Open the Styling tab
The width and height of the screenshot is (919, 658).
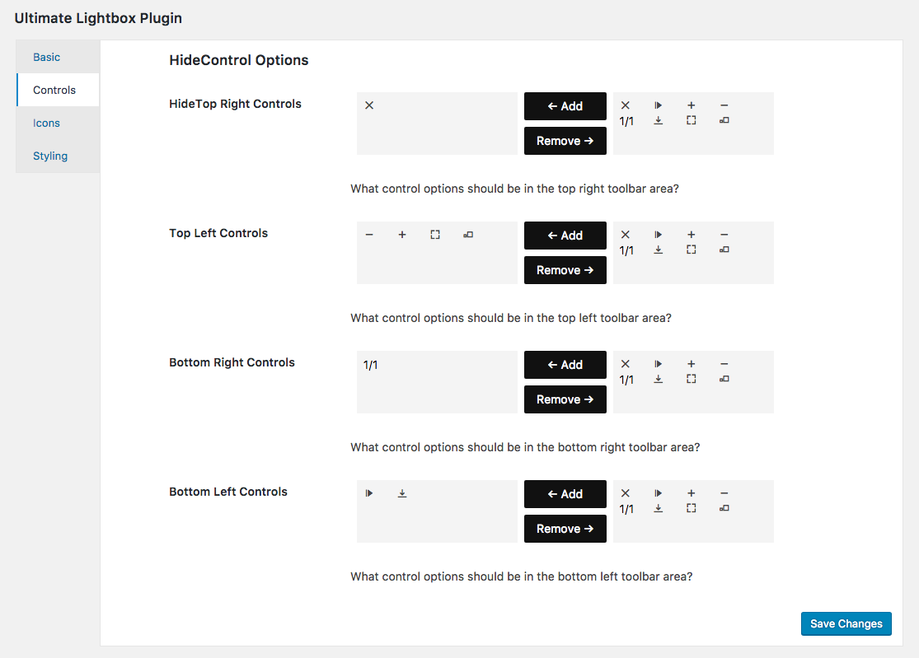click(x=50, y=156)
